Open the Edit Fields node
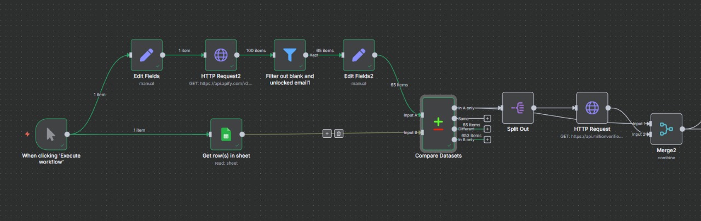The width and height of the screenshot is (701, 221). point(146,55)
